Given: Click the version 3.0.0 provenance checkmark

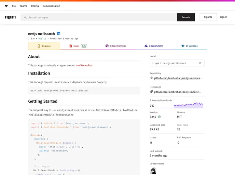Looking at the screenshot, I should tap(159, 117).
